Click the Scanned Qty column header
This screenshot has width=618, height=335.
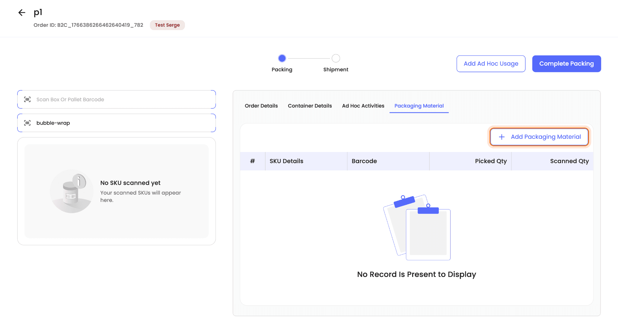click(569, 161)
